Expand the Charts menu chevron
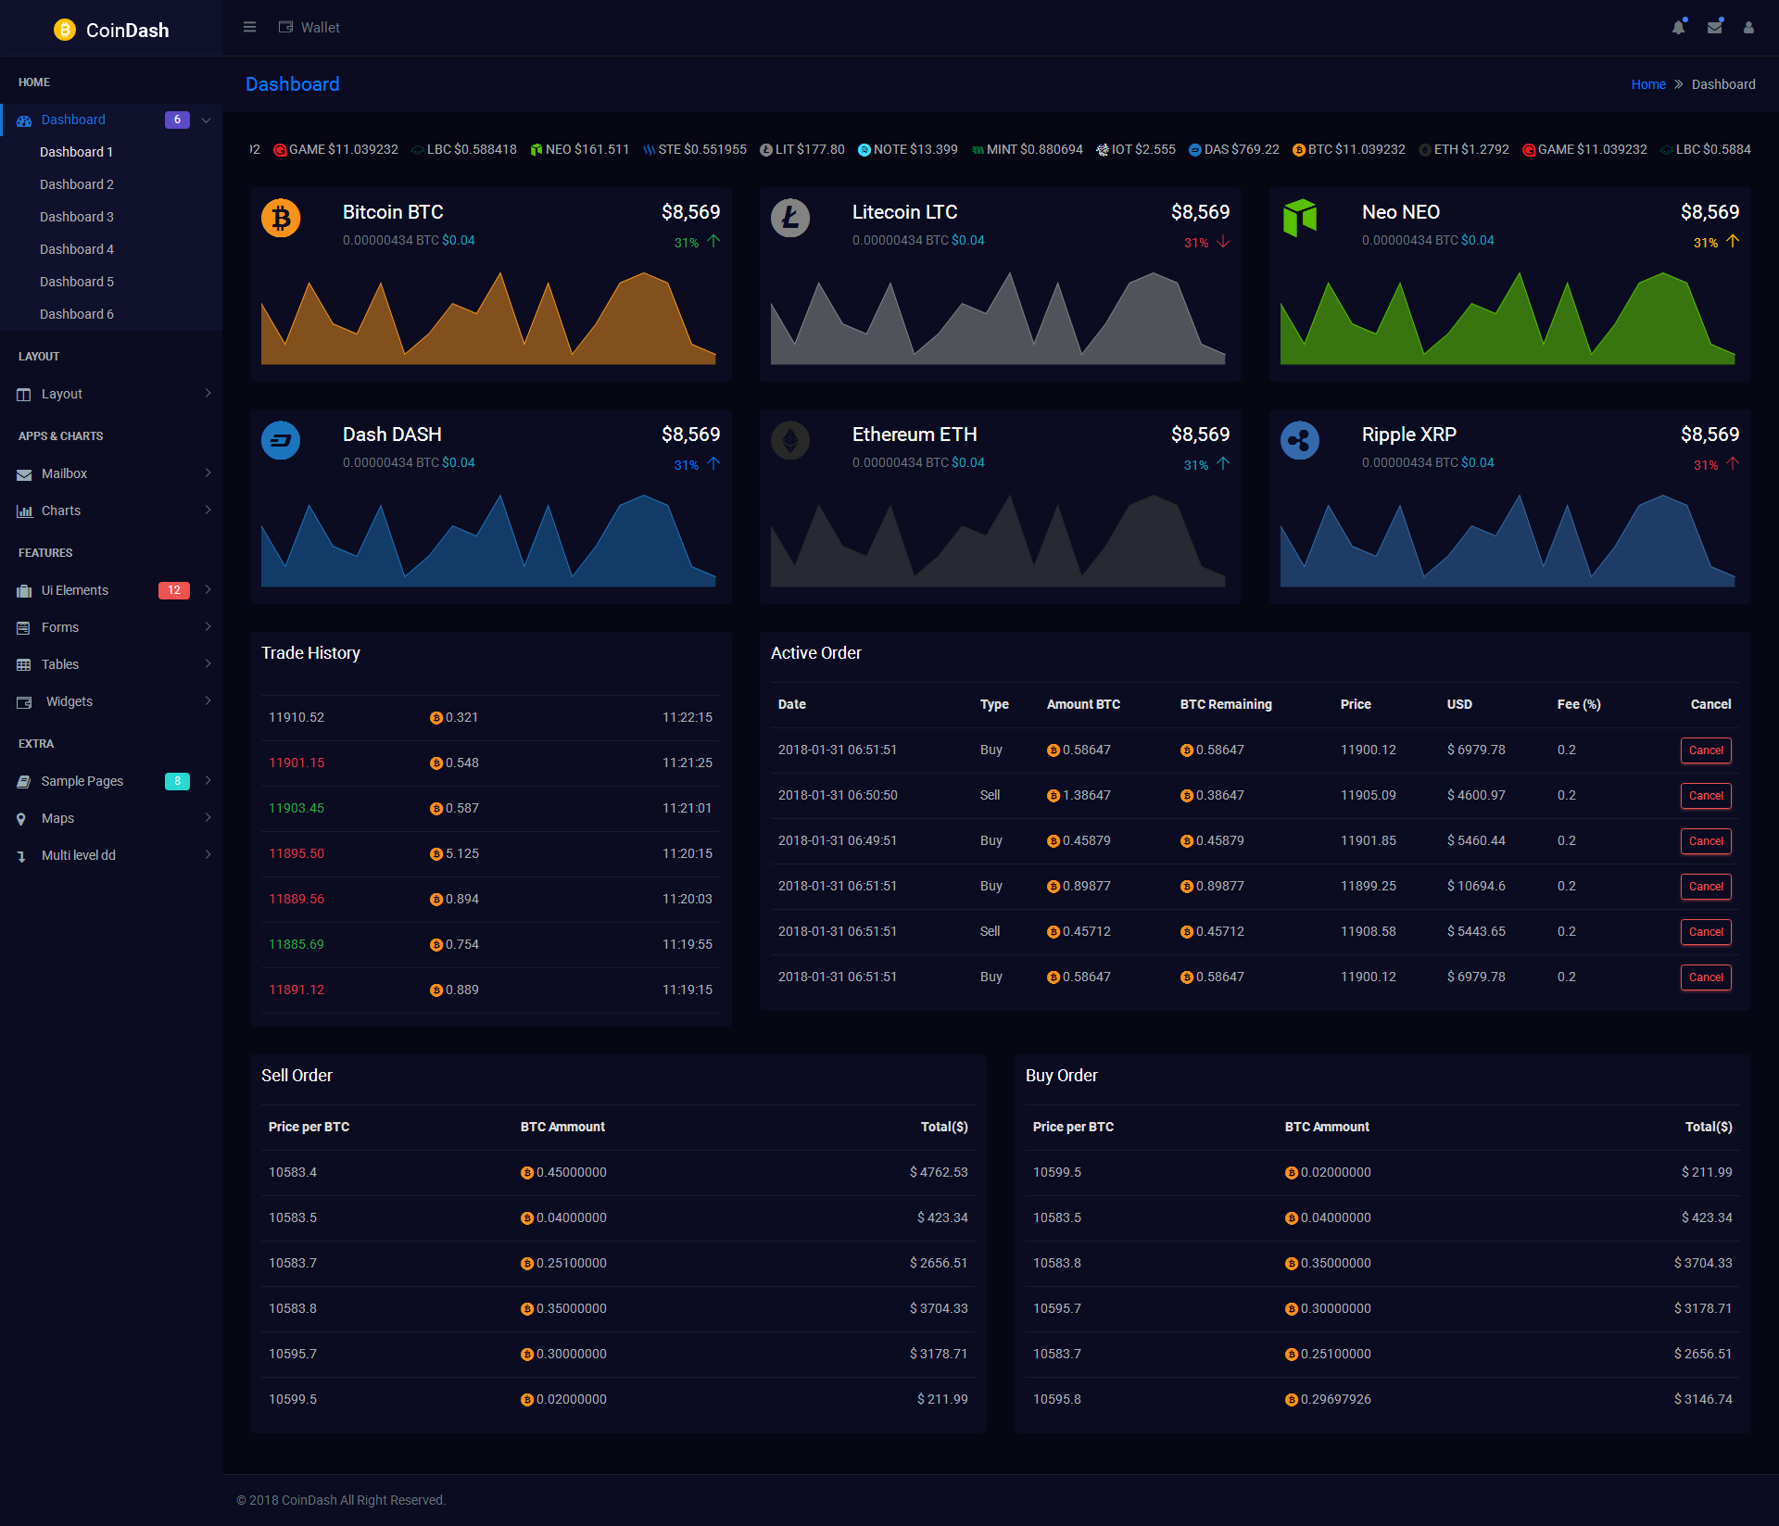Image resolution: width=1779 pixels, height=1526 pixels. click(208, 511)
